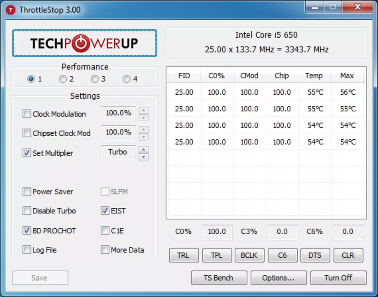
Task: Enable the C1E checkbox
Action: (105, 231)
